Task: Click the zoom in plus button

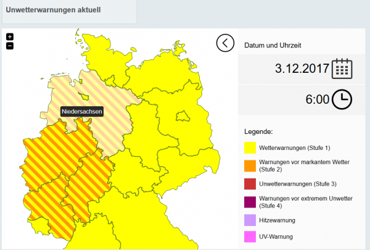Action: (x=10, y=37)
